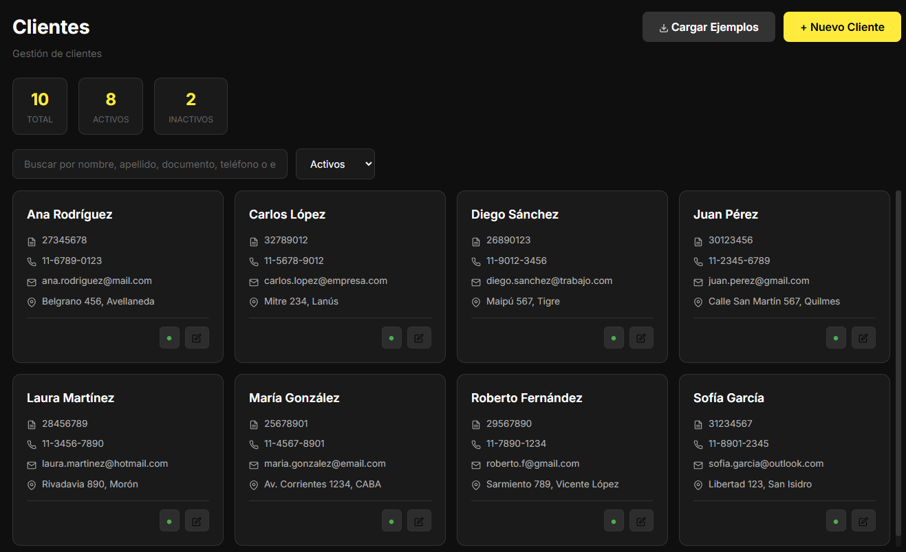Click the vertical scrollbar of the client list
The image size is (906, 552).
898,364
